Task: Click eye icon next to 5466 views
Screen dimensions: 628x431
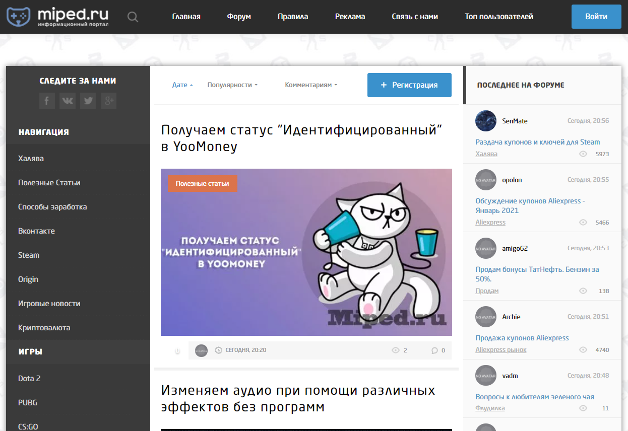Action: 583,223
